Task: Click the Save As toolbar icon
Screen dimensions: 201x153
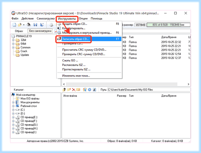Action: 42,25
